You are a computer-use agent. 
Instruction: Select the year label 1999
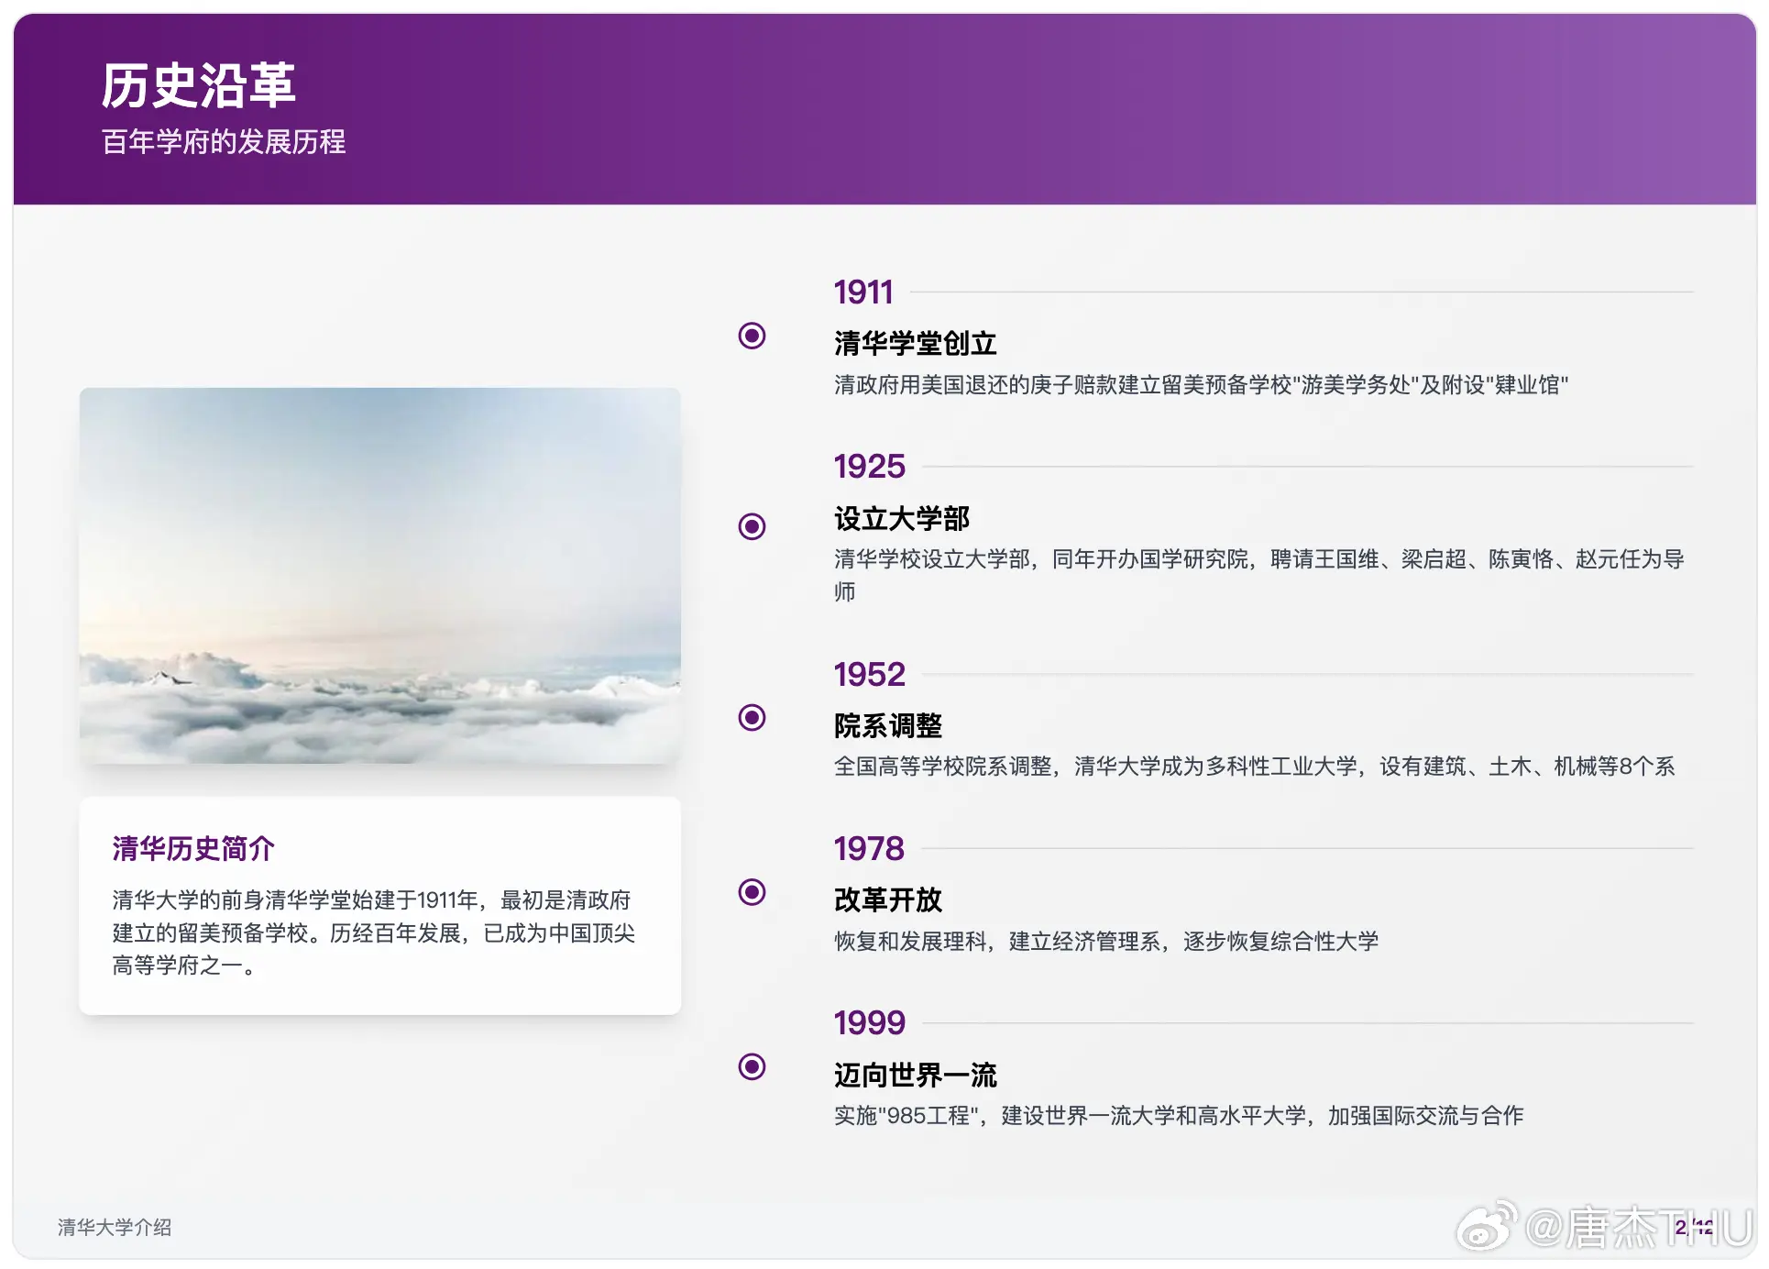pyautogui.click(x=869, y=1023)
